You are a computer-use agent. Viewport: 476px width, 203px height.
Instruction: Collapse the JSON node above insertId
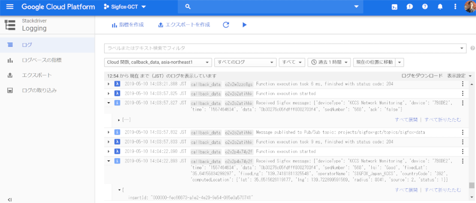[x=119, y=190]
